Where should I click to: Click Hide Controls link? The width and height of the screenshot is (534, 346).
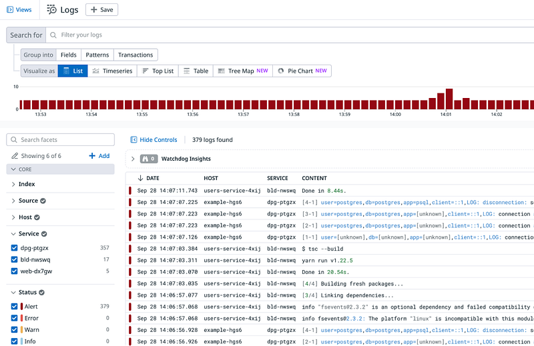coord(158,140)
